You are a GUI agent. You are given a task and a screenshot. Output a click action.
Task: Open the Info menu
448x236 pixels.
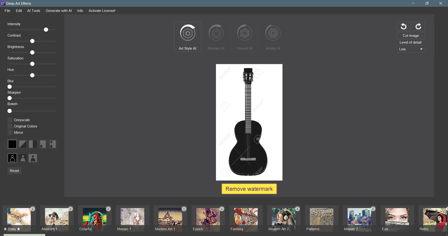point(80,11)
